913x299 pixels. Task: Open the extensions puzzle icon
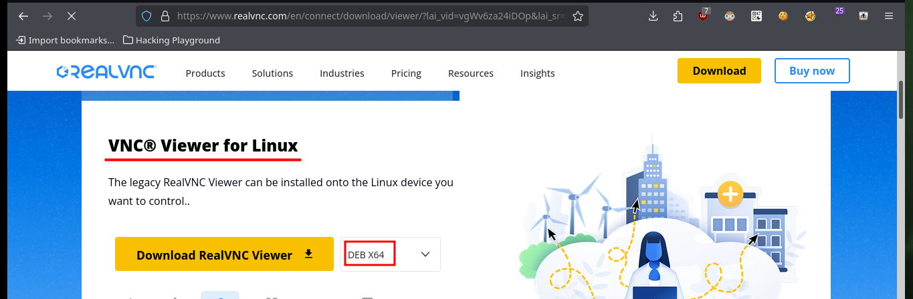(678, 16)
